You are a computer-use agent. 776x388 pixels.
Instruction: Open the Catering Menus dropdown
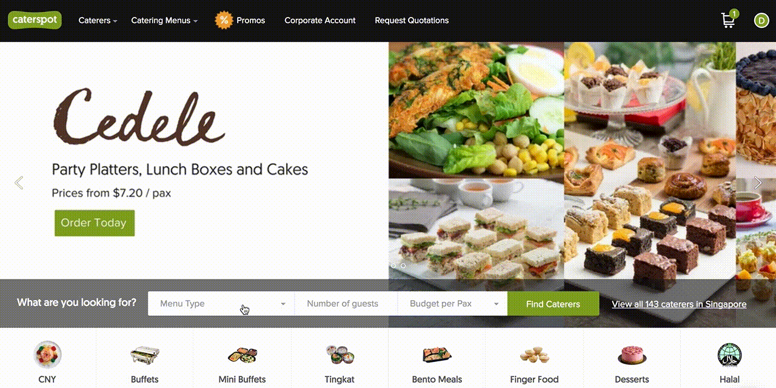tap(164, 20)
